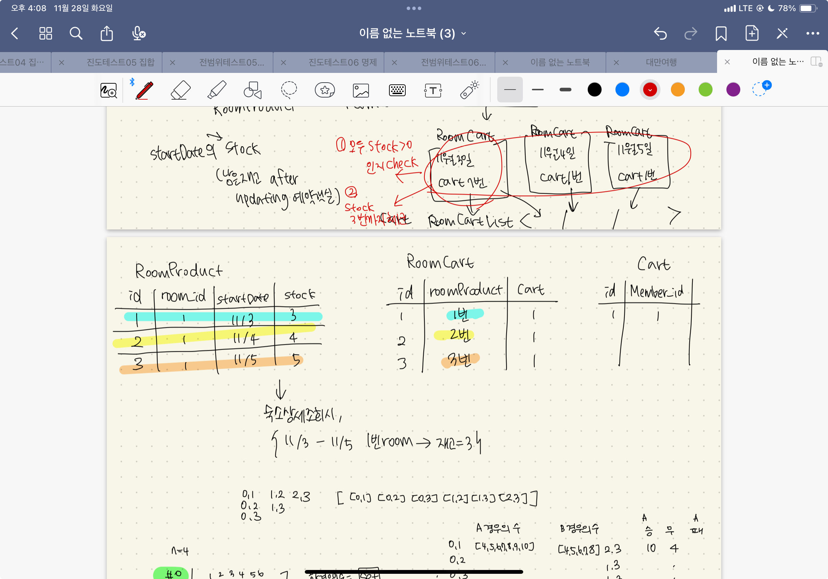Select the Text box tool
This screenshot has height=579, width=828.
point(433,90)
